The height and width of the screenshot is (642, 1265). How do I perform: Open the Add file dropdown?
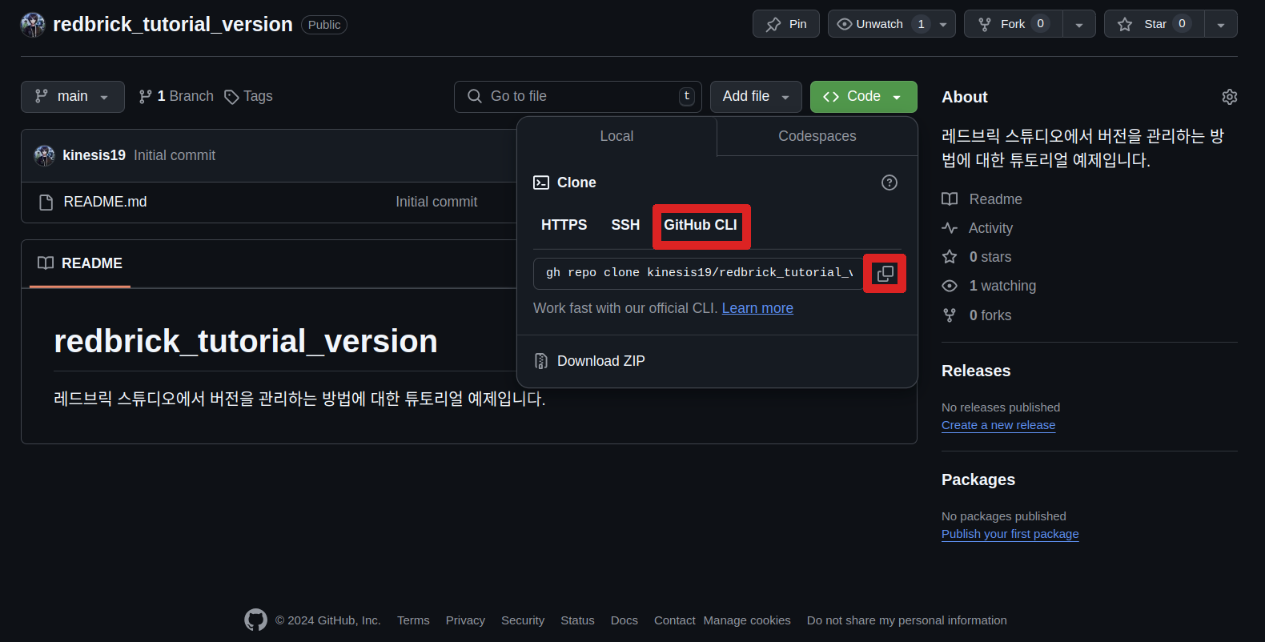pyautogui.click(x=756, y=97)
